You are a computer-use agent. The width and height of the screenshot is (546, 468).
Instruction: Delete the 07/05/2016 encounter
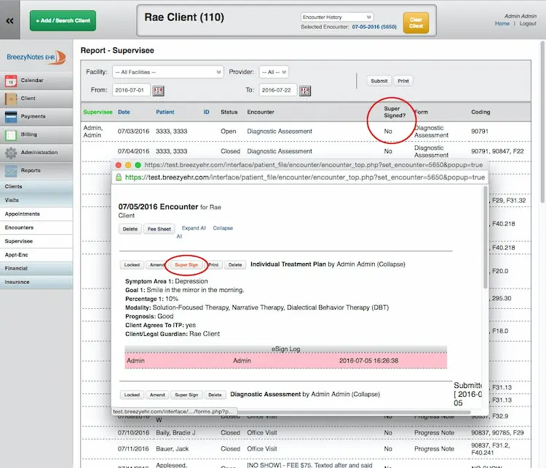(x=130, y=229)
